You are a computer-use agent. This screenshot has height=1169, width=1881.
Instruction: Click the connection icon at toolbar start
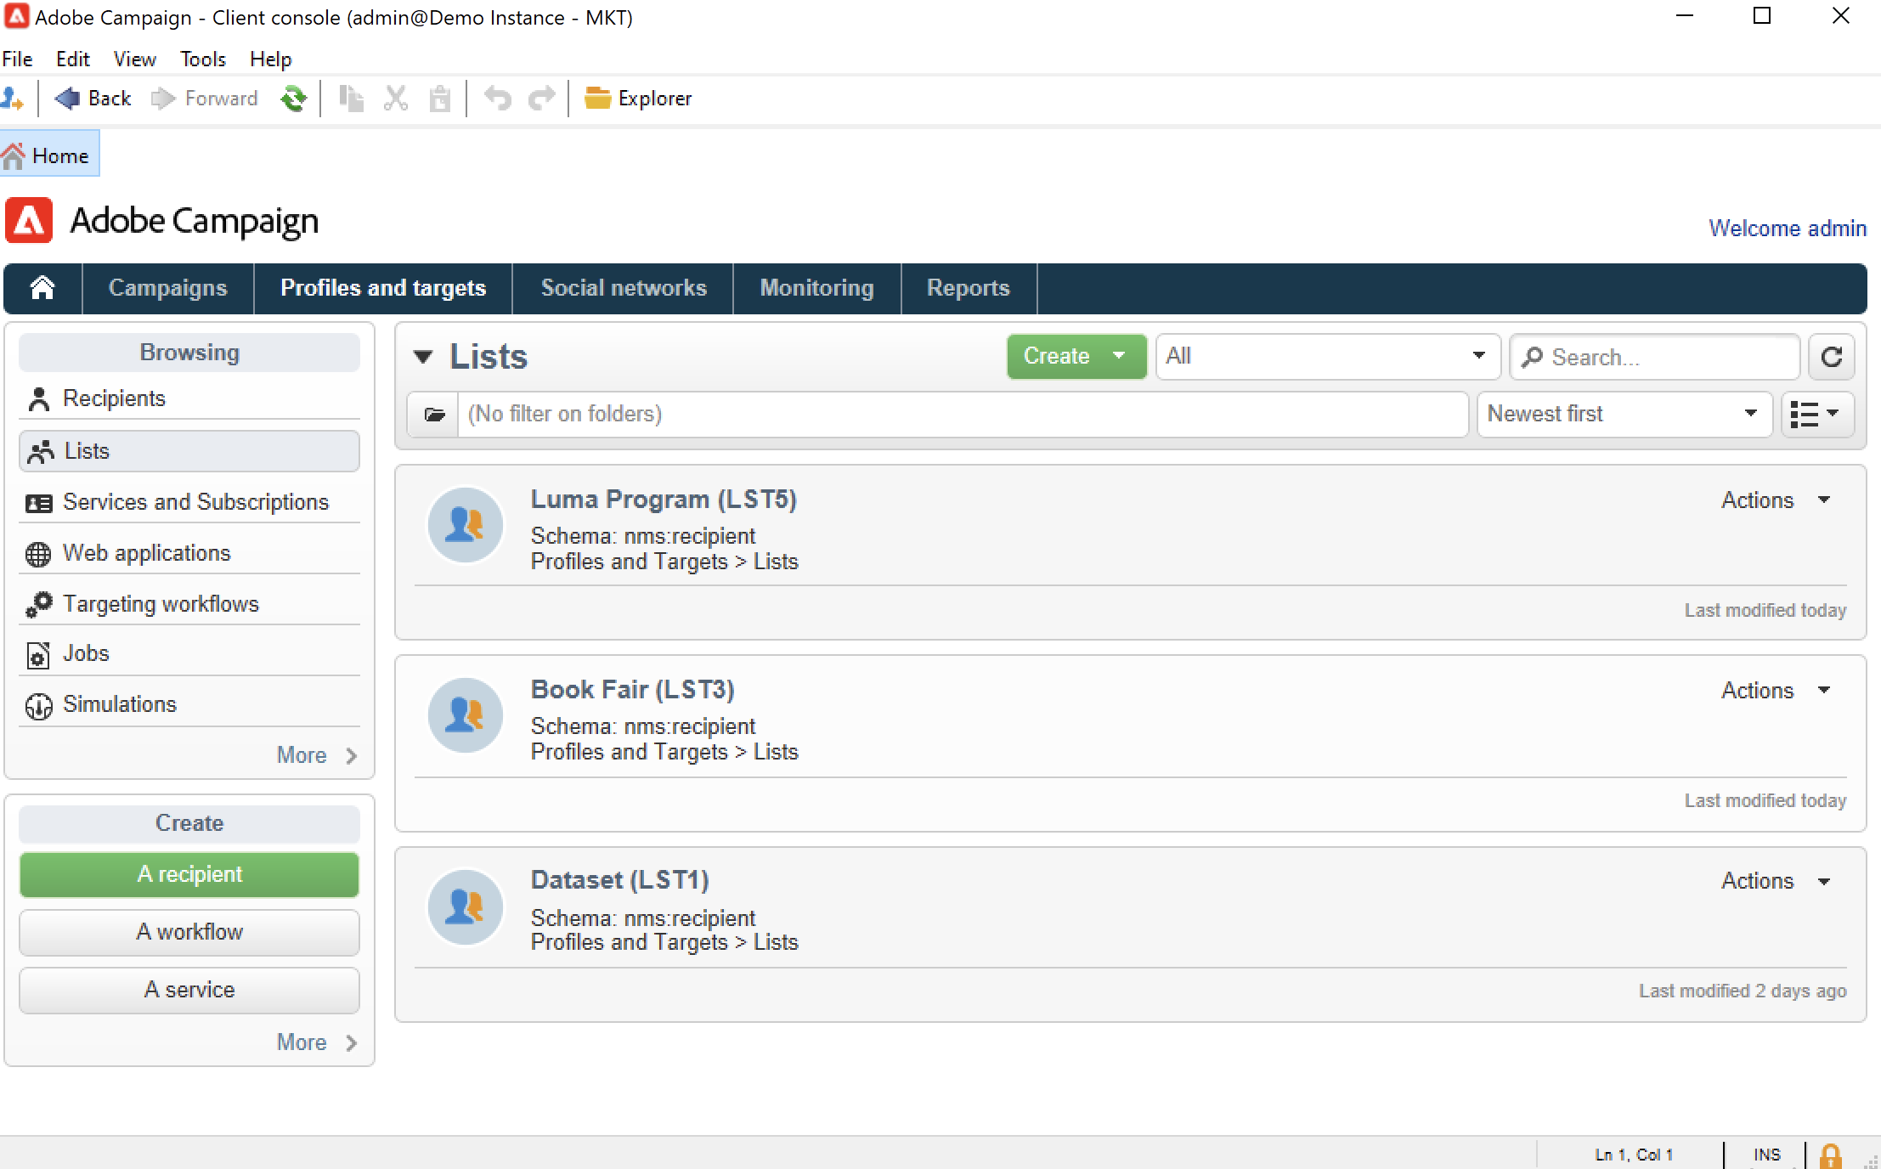(x=12, y=99)
